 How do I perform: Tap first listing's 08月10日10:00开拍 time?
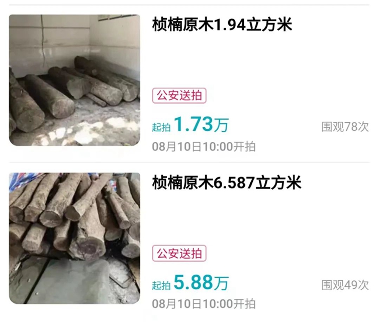(204, 147)
